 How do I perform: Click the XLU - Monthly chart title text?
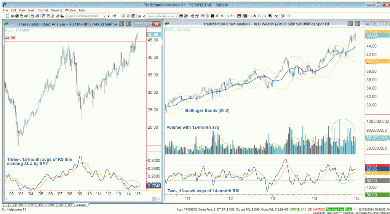[x=17, y=30]
